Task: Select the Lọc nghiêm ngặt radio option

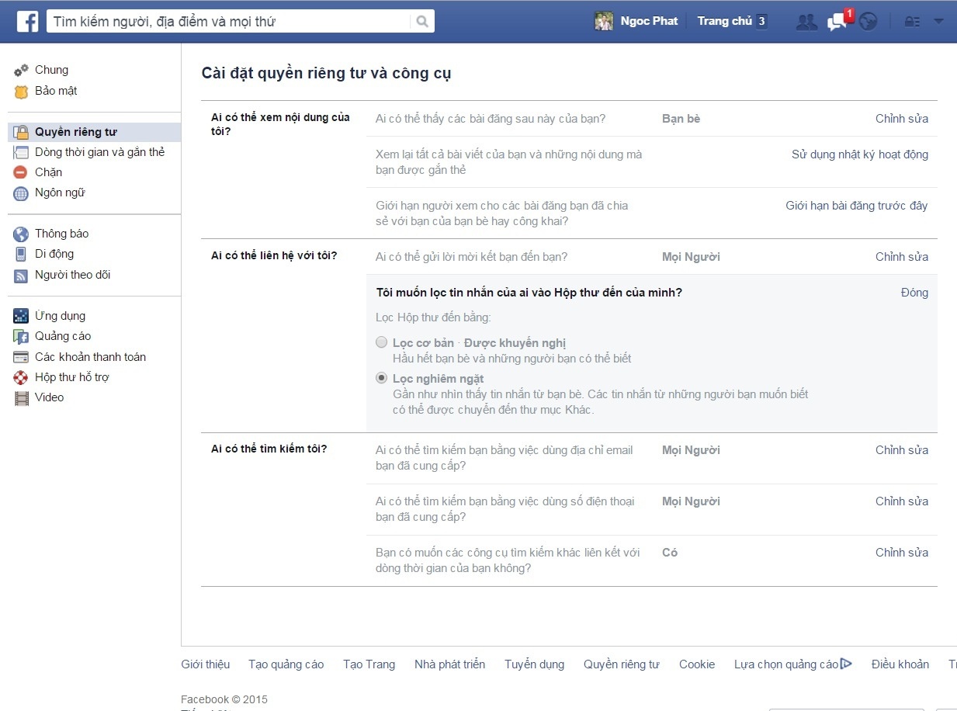Action: (x=381, y=378)
